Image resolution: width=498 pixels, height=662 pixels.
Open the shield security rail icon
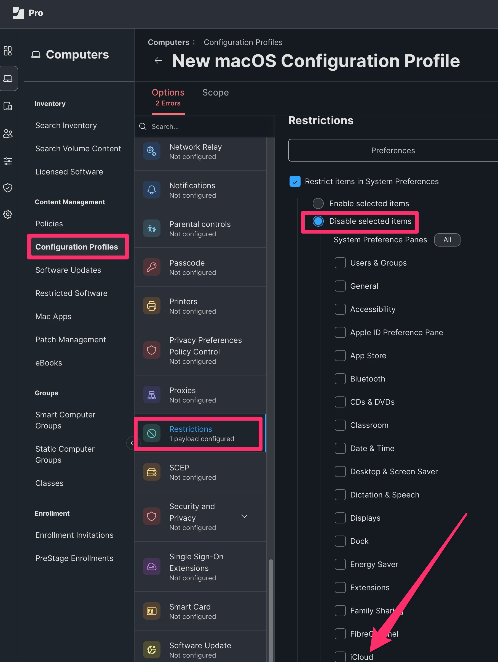point(8,188)
